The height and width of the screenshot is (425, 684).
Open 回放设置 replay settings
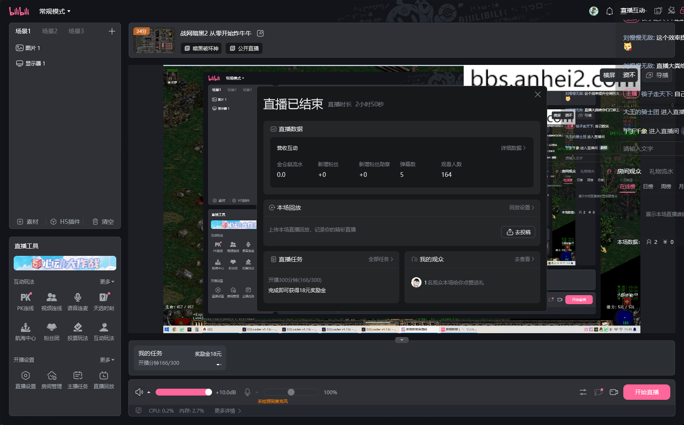coord(522,208)
